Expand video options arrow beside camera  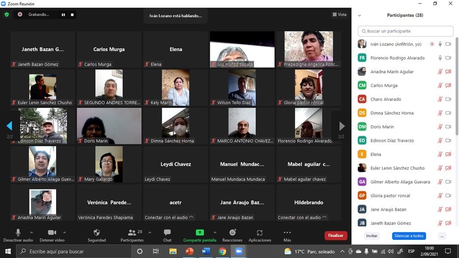pyautogui.click(x=64, y=232)
